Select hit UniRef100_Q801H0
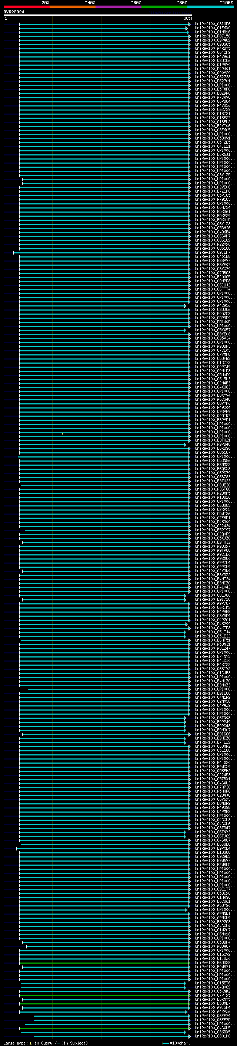The image size is (237, 1046). 212,1036
